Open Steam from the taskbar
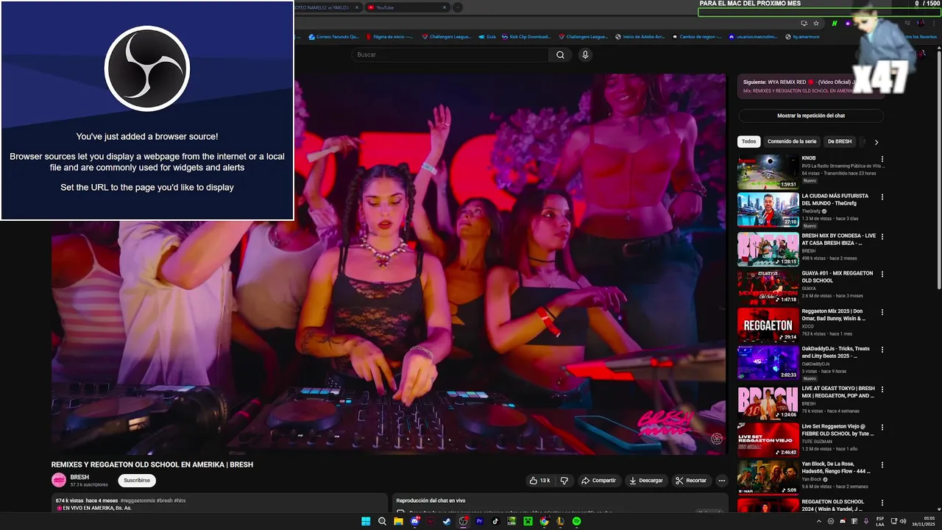The image size is (942, 530). [447, 521]
